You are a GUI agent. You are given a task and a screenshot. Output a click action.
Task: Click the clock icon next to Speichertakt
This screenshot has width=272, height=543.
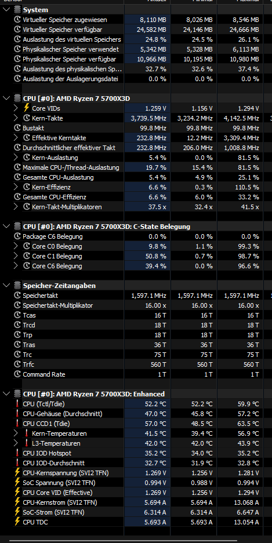coord(17,296)
